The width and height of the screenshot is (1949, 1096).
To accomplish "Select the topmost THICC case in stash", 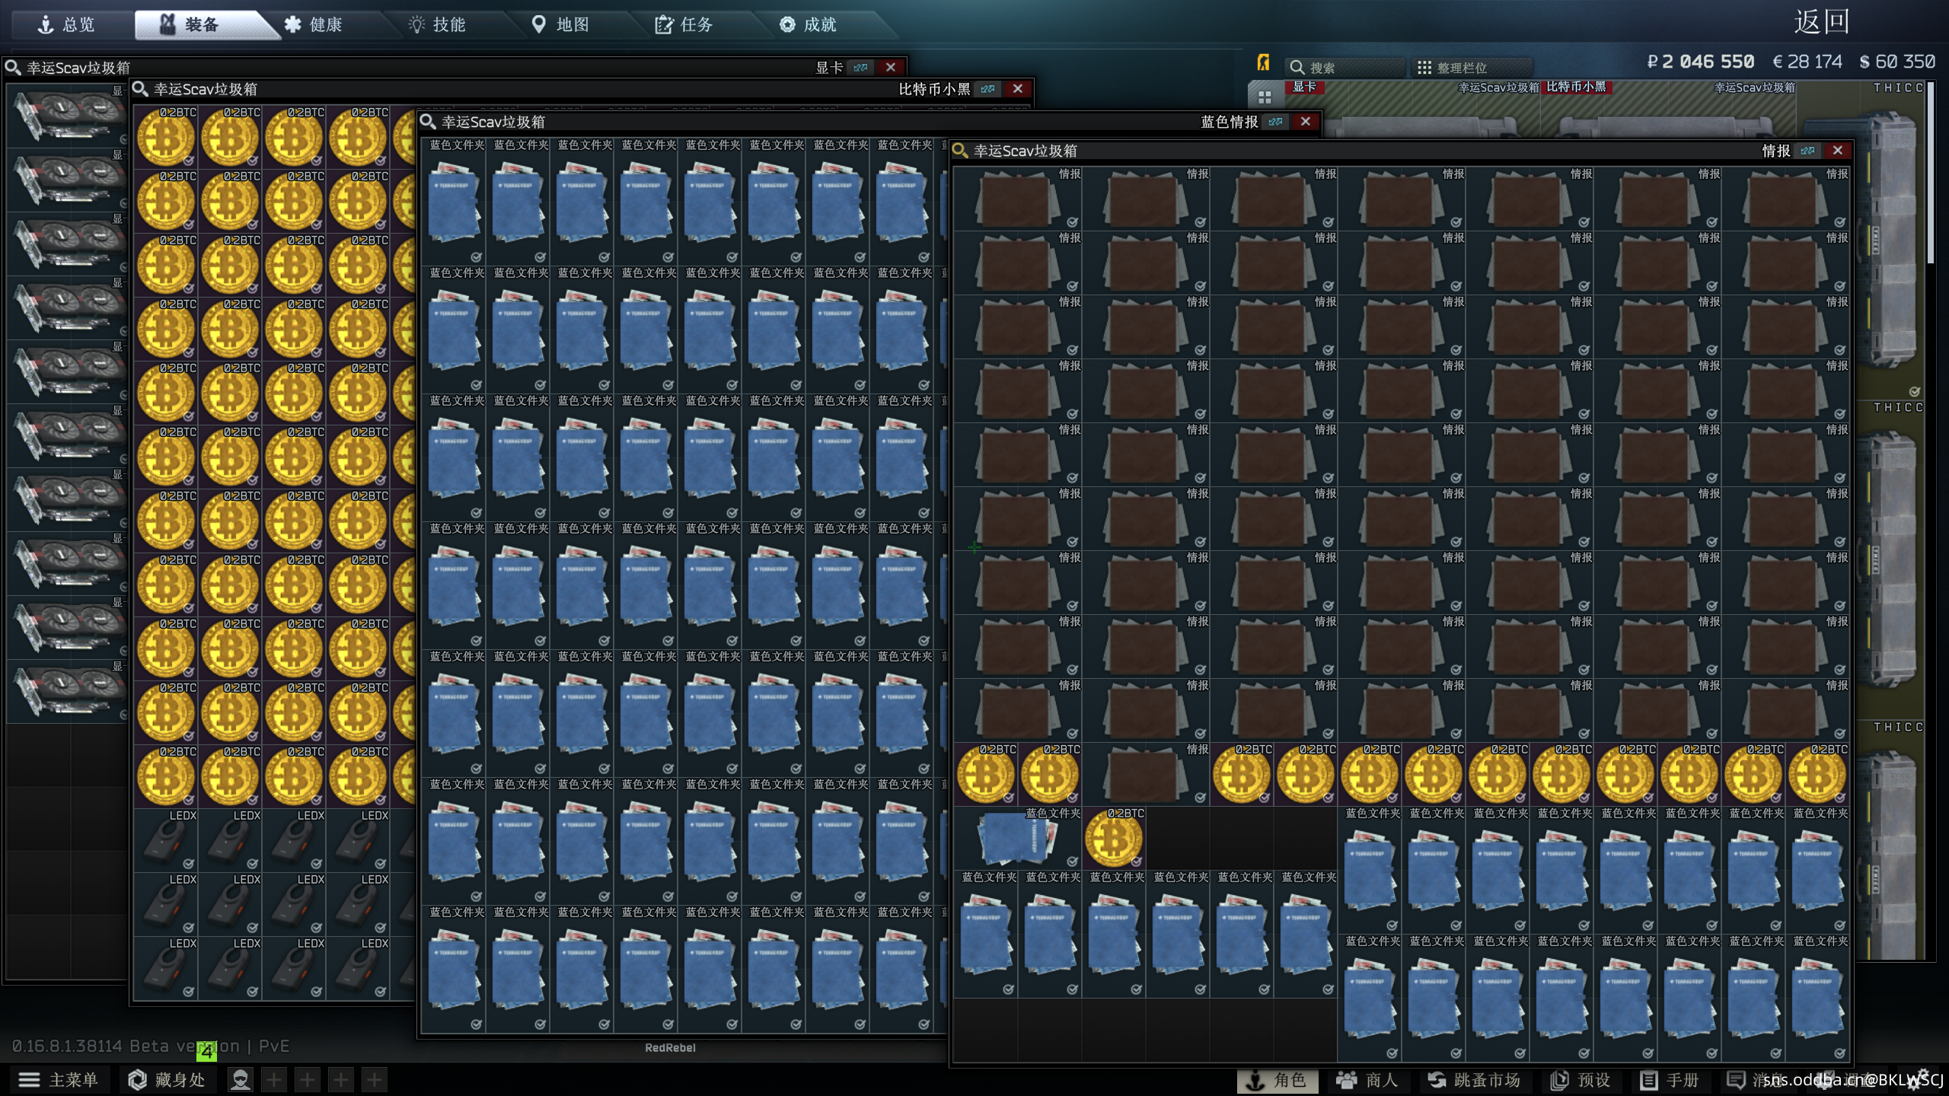I will tap(1891, 241).
